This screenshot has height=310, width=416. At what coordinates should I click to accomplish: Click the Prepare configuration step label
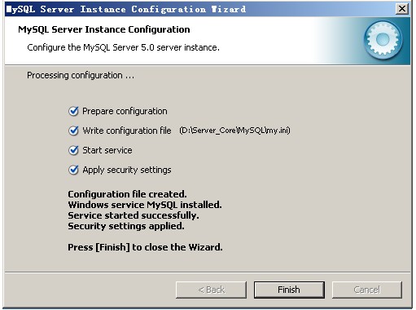click(125, 111)
